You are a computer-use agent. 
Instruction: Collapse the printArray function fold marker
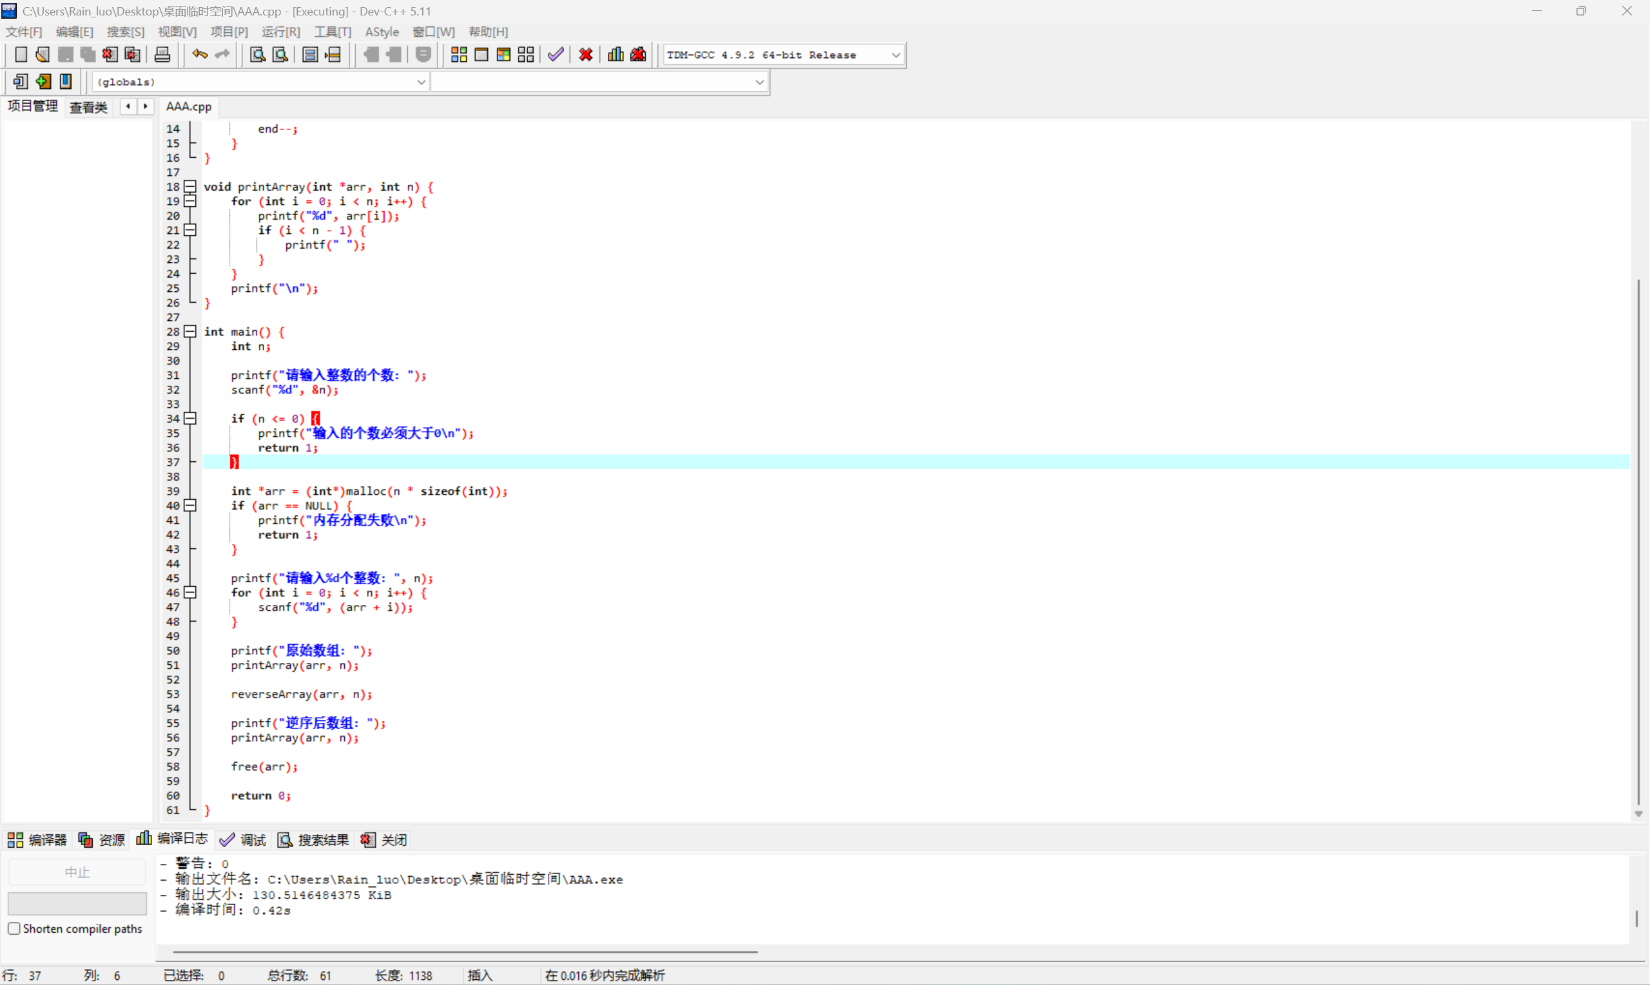click(x=191, y=187)
